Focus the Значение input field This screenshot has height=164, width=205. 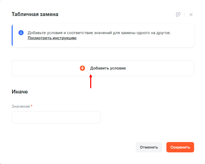click(56, 117)
